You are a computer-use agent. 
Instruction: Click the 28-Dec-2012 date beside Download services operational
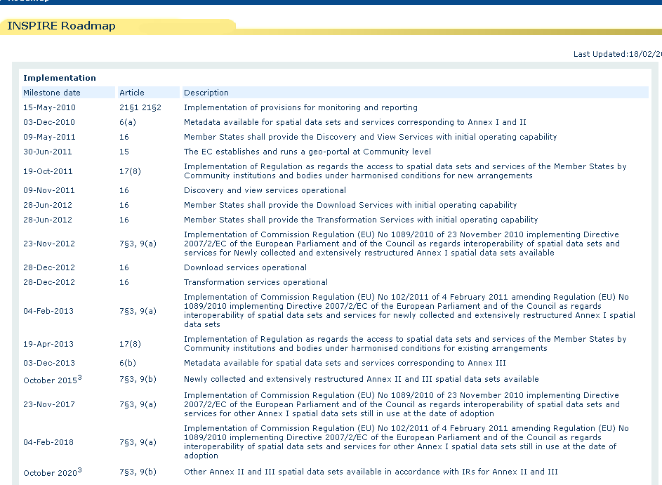coord(49,267)
